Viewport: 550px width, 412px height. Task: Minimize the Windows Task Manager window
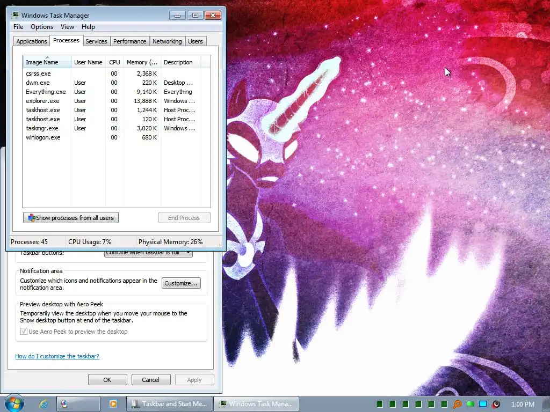pyautogui.click(x=177, y=16)
